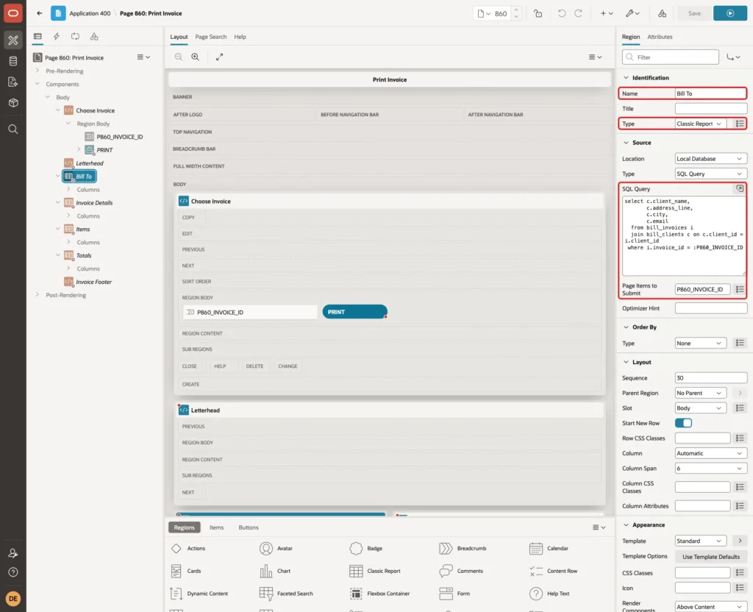Select the Processing tab icon
Screen dimensions: 753x612
[76, 37]
